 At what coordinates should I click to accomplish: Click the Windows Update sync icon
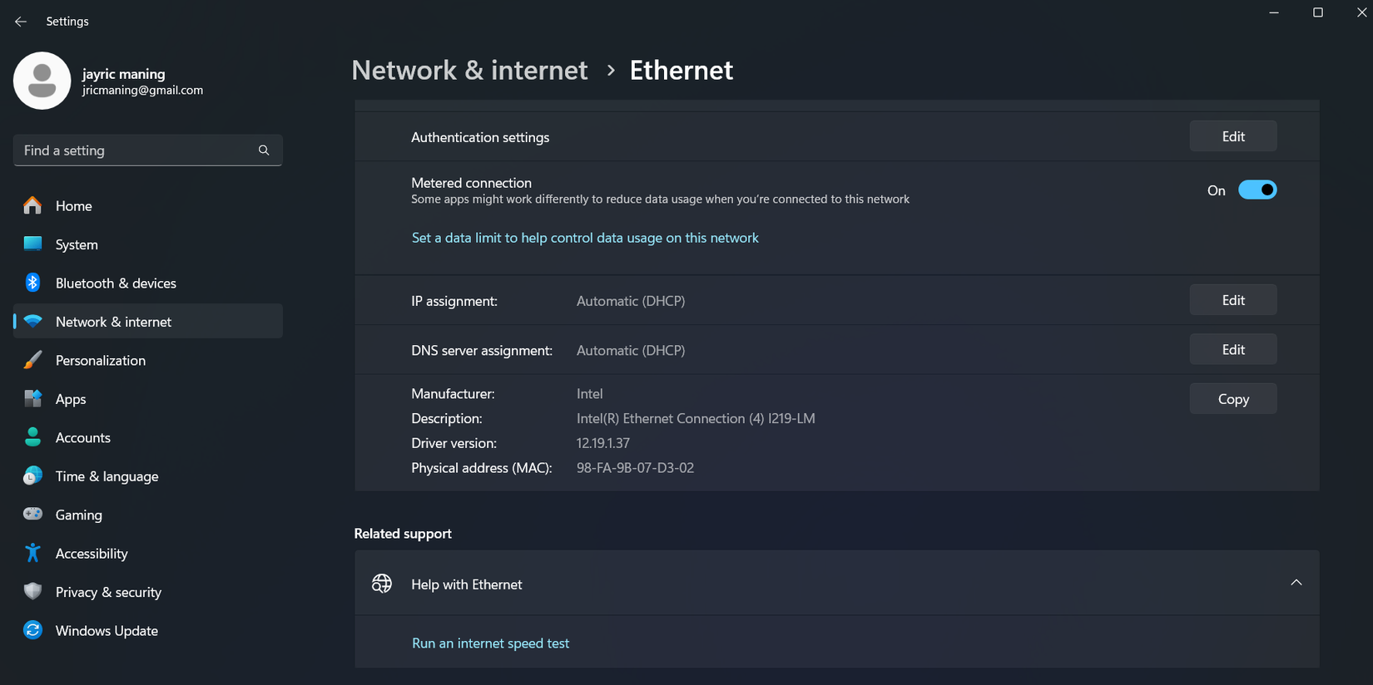(x=32, y=630)
